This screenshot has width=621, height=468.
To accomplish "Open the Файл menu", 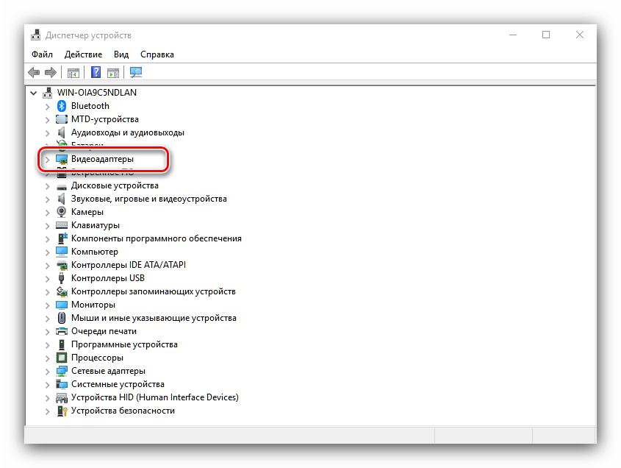I will click(42, 54).
